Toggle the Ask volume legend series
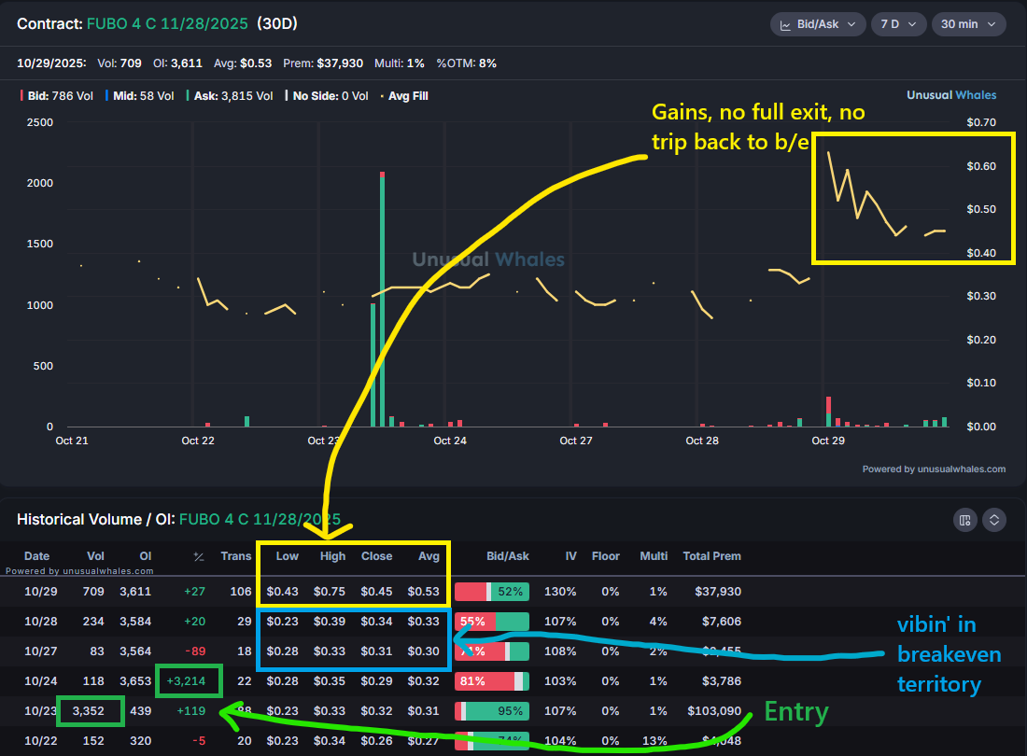Screen dimensions: 1027x756 point(230,95)
